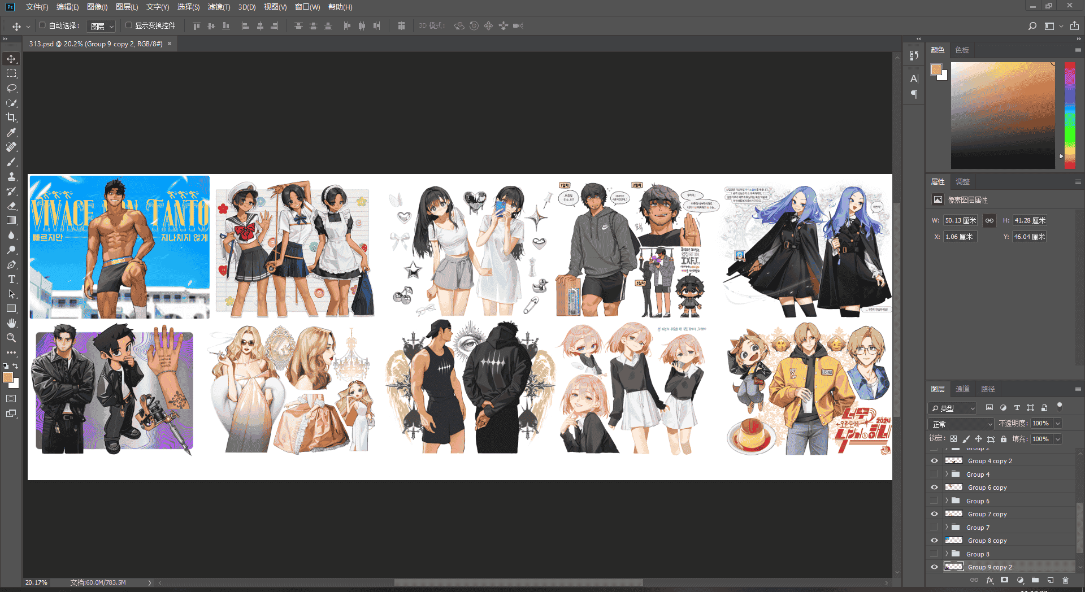Click the delete layer trash icon
The height and width of the screenshot is (592, 1085).
(1065, 580)
